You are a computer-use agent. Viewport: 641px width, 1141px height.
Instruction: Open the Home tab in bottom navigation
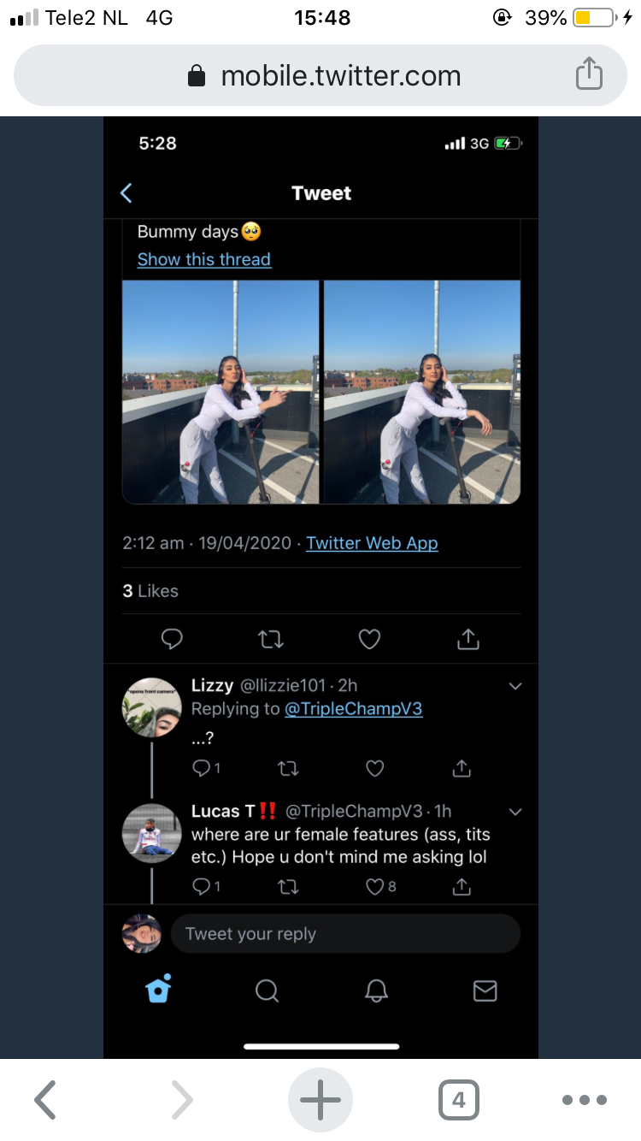(x=159, y=990)
